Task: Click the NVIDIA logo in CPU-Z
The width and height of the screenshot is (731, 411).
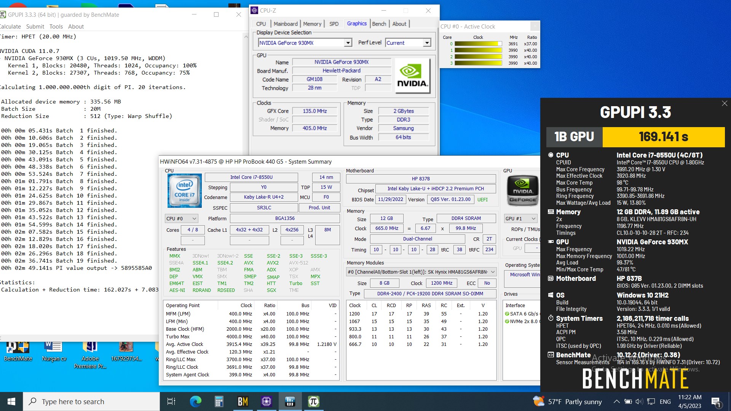Action: [413, 76]
